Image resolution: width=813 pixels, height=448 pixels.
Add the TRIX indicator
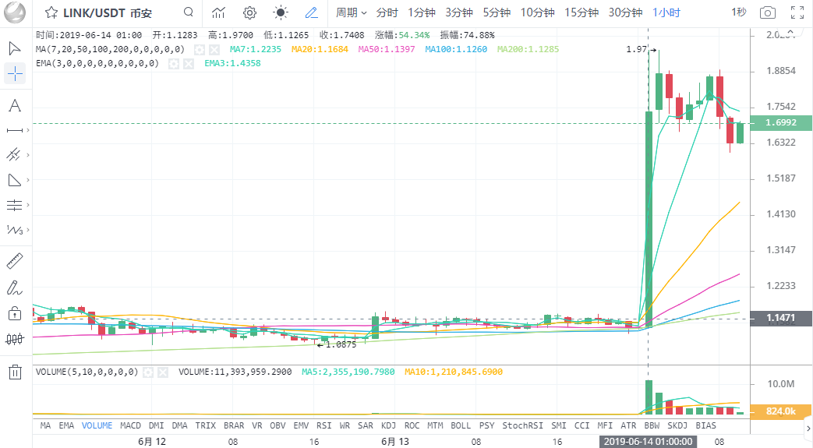click(x=205, y=425)
